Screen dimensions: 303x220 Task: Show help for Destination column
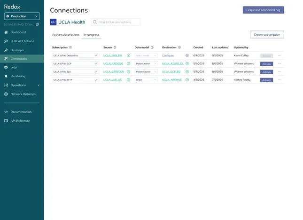179,47
